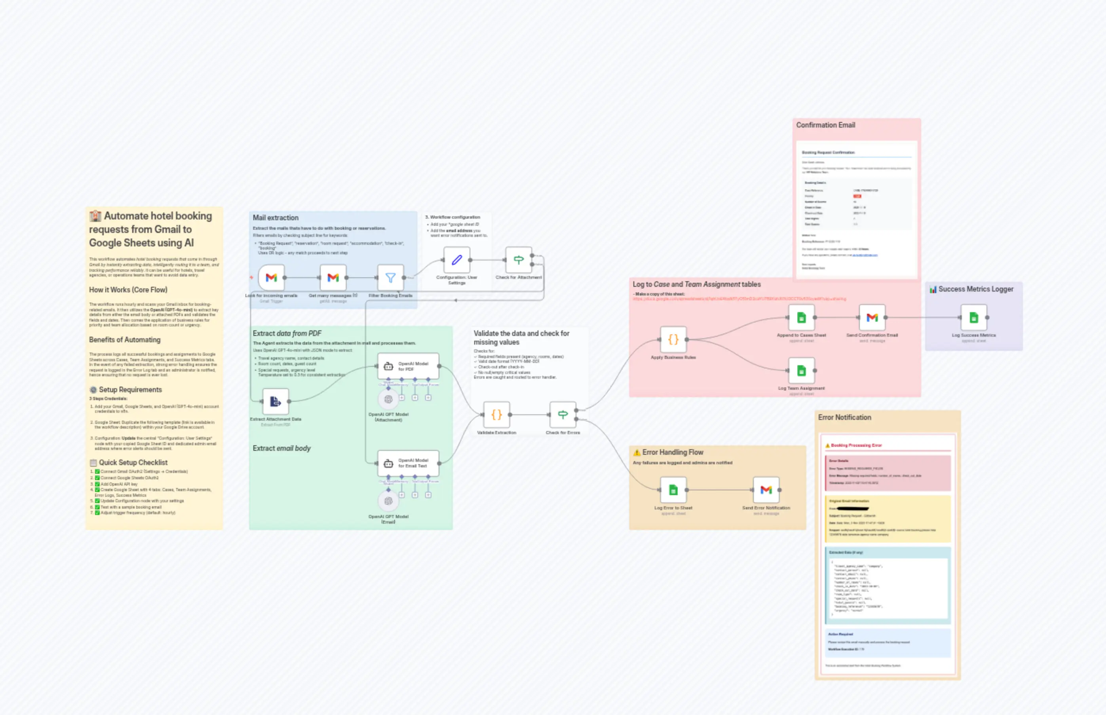
Task: Open the Configuration: User Settings pen icon
Action: (x=456, y=260)
